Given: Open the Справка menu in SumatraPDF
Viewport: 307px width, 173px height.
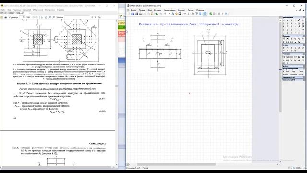Looking at the screenshot, I should tap(60, 10).
